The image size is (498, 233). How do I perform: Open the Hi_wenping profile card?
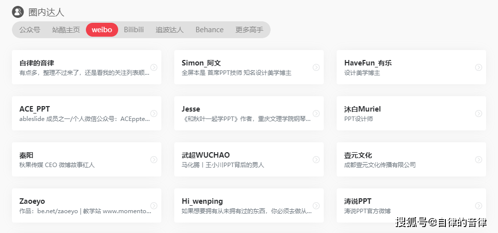click(249, 206)
